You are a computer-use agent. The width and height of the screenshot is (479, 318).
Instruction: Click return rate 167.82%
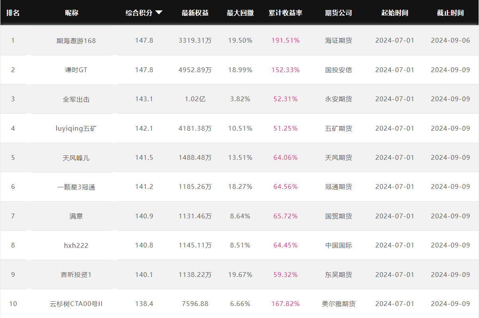tap(285, 304)
